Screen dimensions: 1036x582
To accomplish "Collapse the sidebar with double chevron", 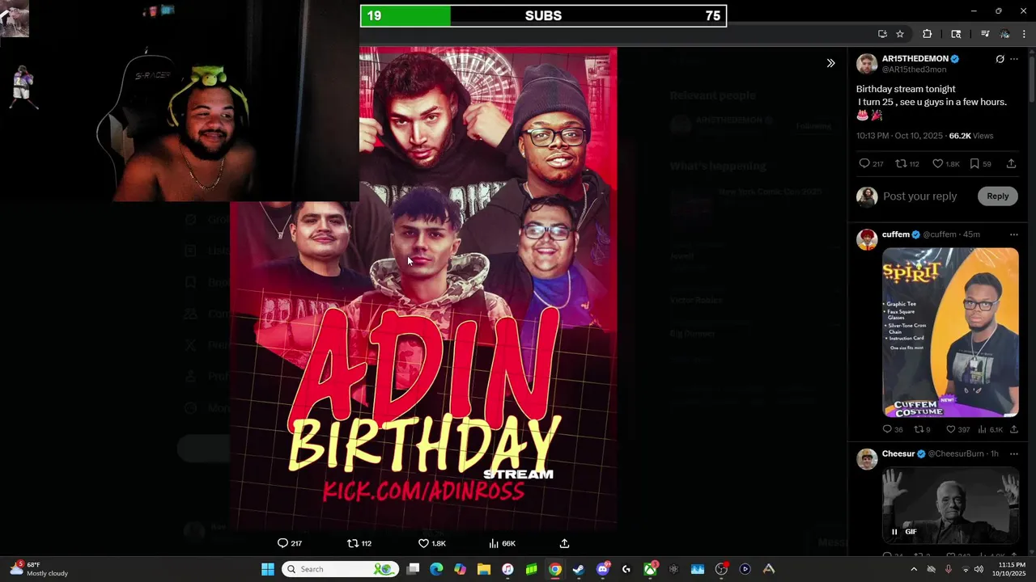I will 830,63.
